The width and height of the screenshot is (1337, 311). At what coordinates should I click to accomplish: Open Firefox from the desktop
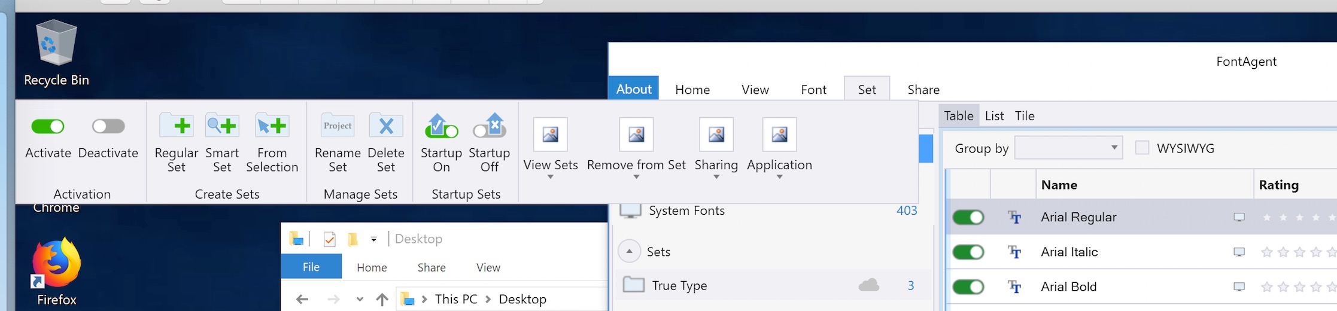coord(56,266)
